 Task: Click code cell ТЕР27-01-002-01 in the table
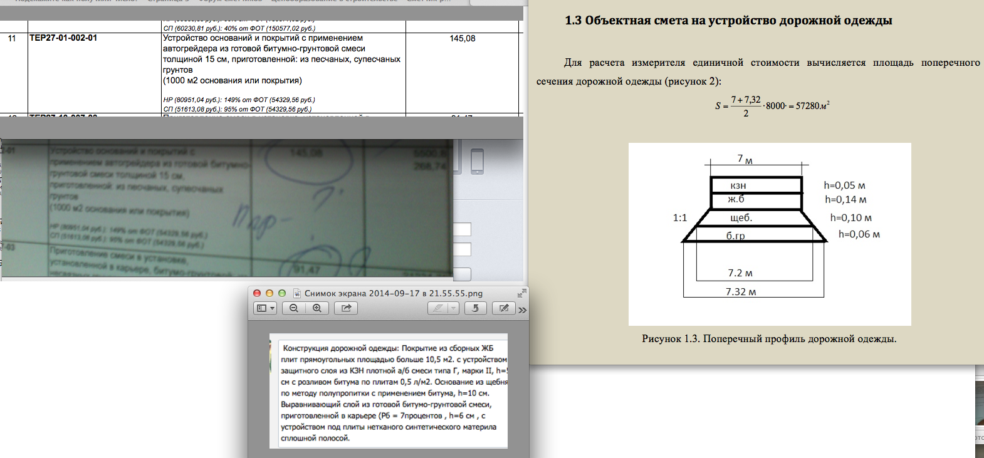click(x=63, y=38)
